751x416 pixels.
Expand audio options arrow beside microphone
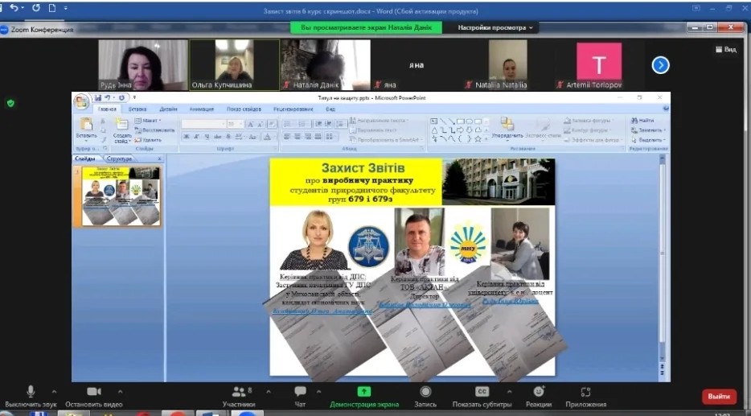coord(55,390)
